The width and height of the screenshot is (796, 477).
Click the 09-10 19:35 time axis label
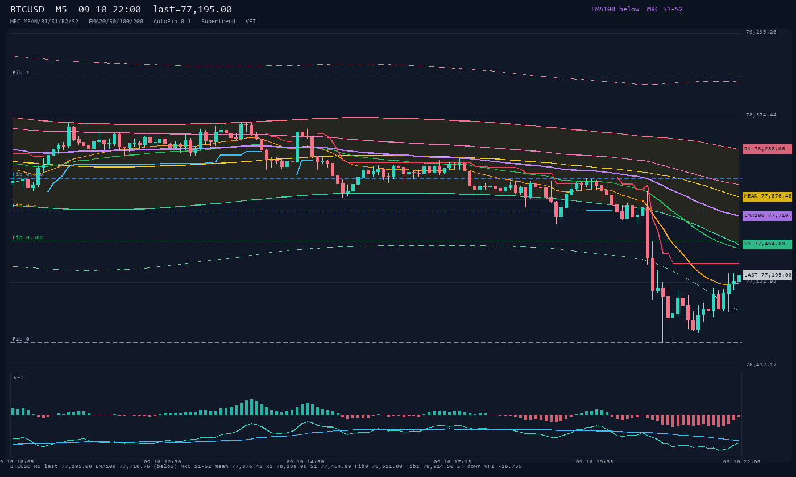pos(595,462)
